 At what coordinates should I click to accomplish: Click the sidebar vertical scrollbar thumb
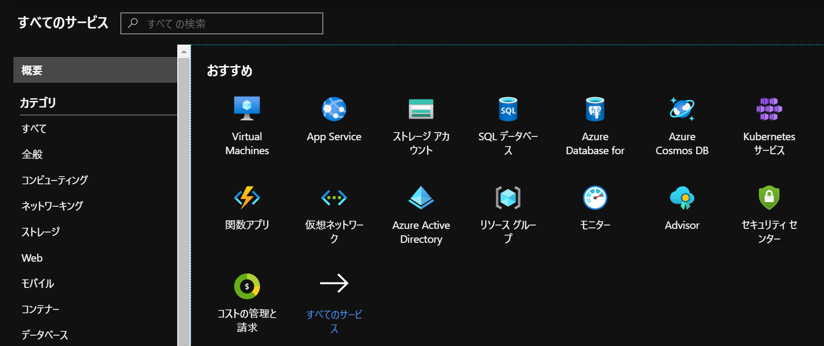184,201
